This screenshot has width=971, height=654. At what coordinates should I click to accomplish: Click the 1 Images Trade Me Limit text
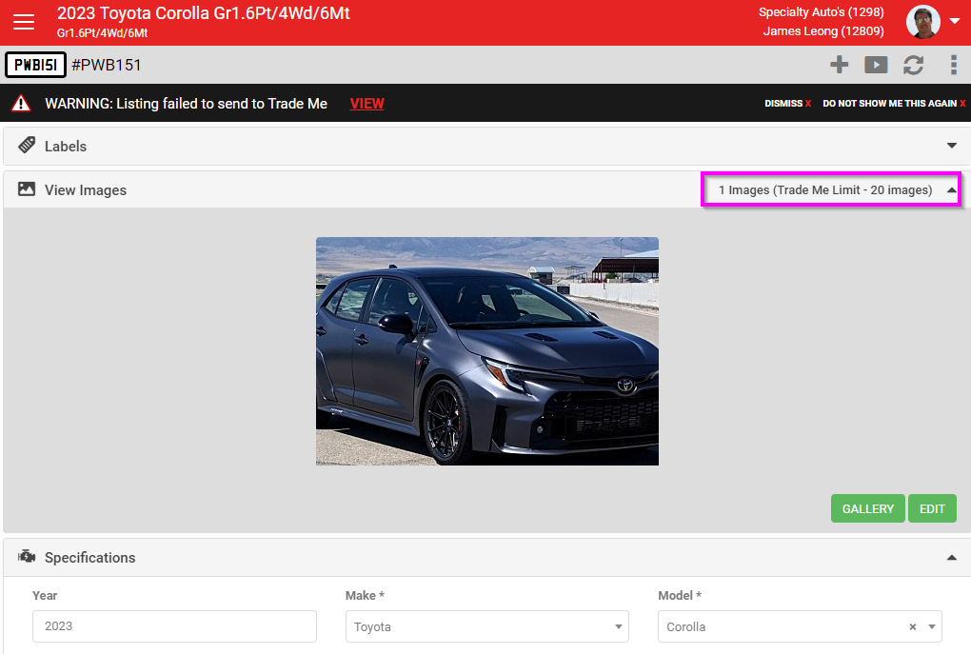(824, 190)
